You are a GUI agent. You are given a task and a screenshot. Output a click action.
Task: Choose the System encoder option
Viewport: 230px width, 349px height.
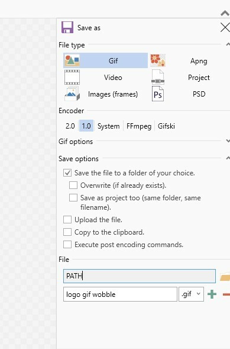tap(108, 126)
